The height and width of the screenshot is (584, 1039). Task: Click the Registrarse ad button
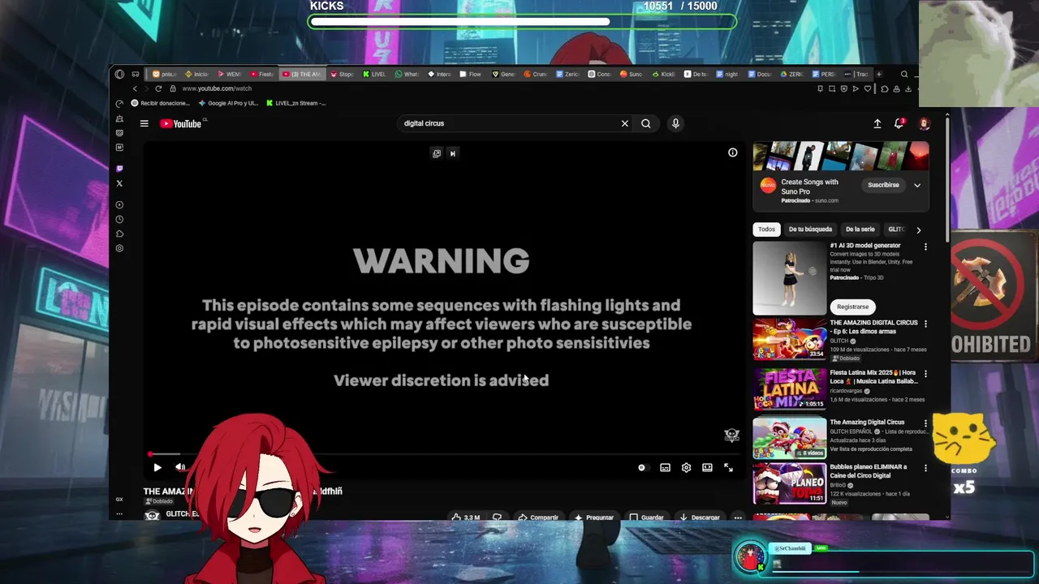pos(852,307)
